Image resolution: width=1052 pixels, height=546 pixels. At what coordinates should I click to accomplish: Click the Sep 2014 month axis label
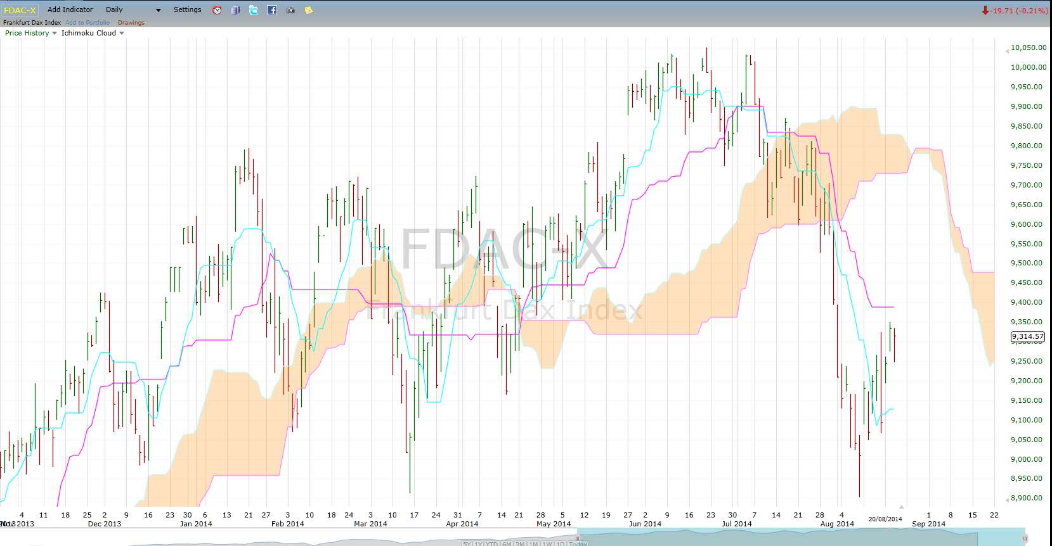(928, 524)
